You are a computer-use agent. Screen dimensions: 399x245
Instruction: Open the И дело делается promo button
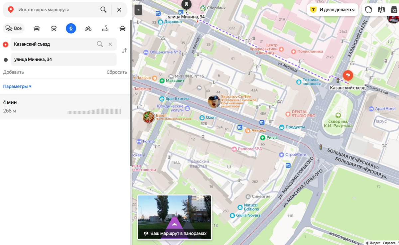point(332,10)
